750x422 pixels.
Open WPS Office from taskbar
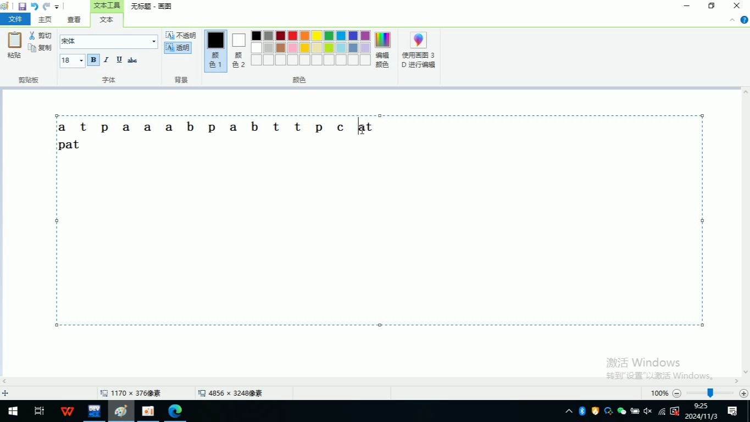(67, 411)
